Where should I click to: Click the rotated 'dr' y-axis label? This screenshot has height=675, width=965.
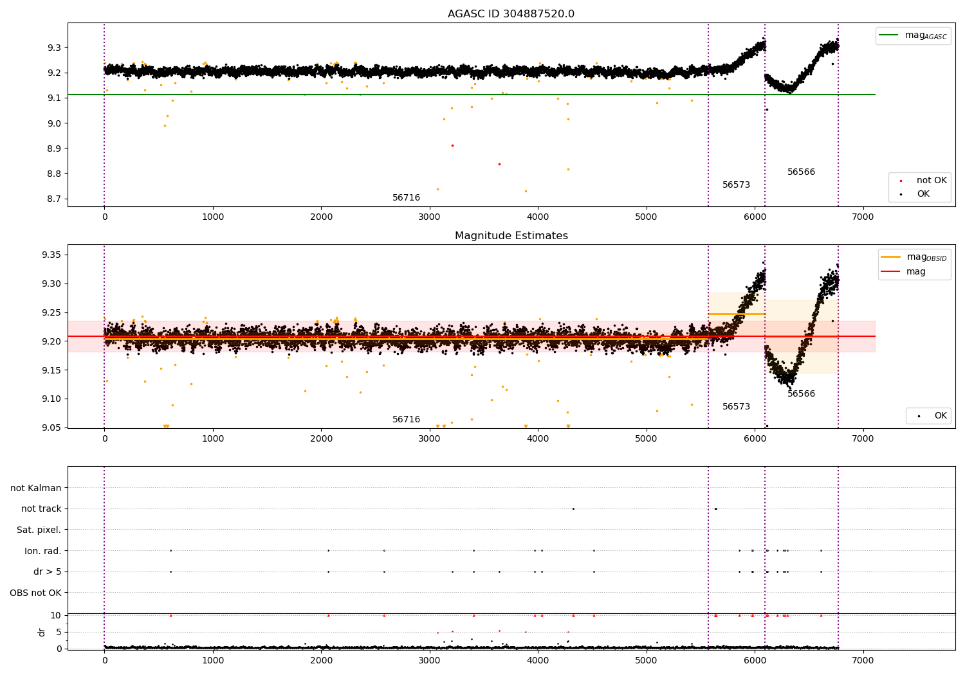[x=42, y=632]
